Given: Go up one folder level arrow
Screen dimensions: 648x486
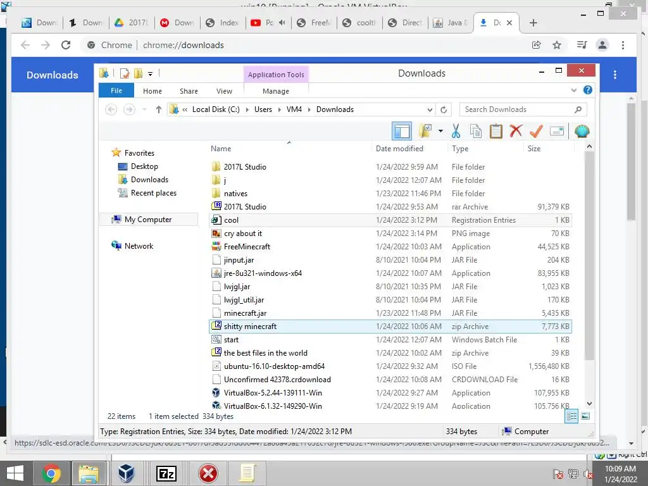Looking at the screenshot, I should point(158,109).
